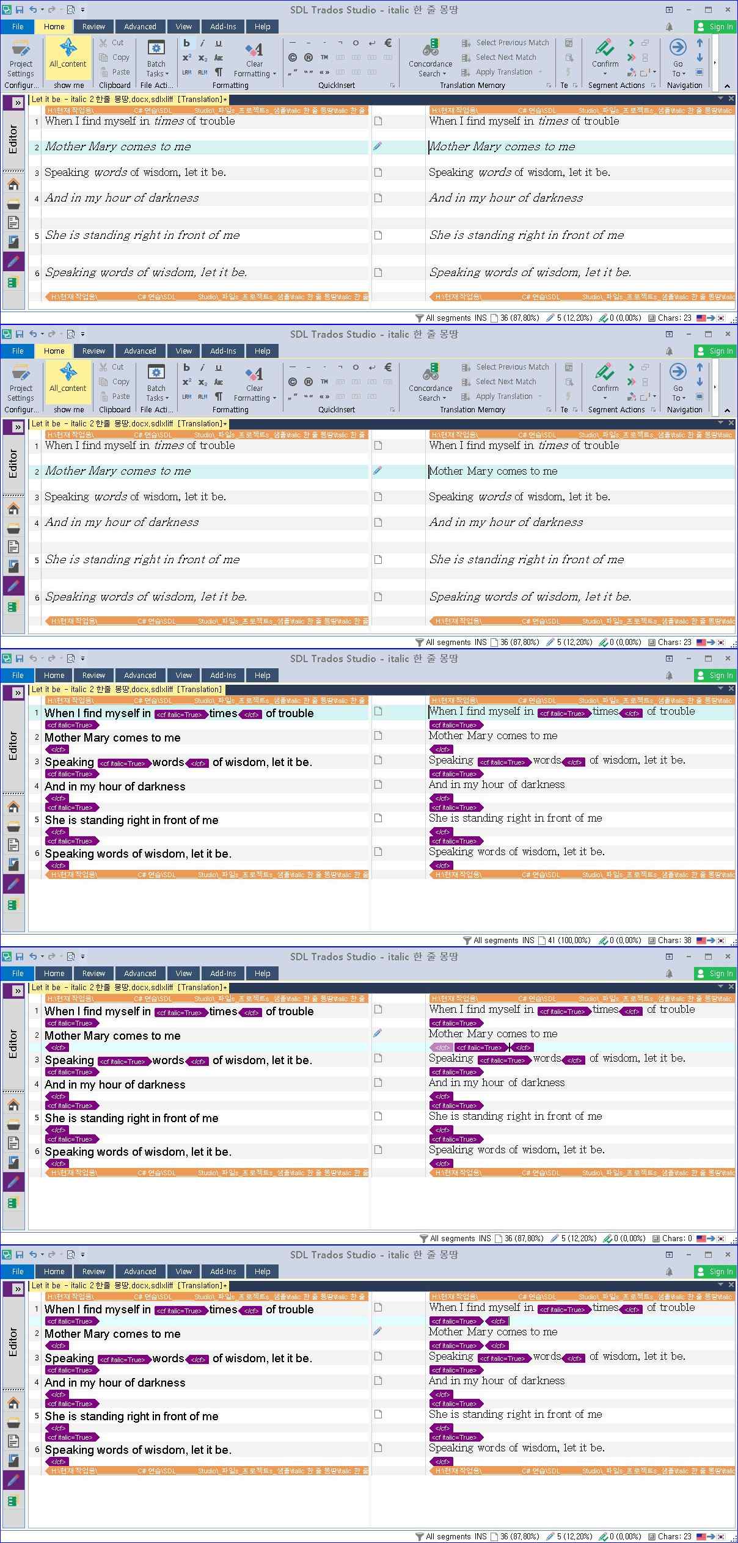
Task: Expand Apply Translation dropdown arrow, top window
Action: pyautogui.click(x=540, y=72)
